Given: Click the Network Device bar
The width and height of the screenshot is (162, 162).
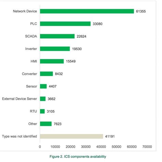Looking at the screenshot, I should pos(87,11).
